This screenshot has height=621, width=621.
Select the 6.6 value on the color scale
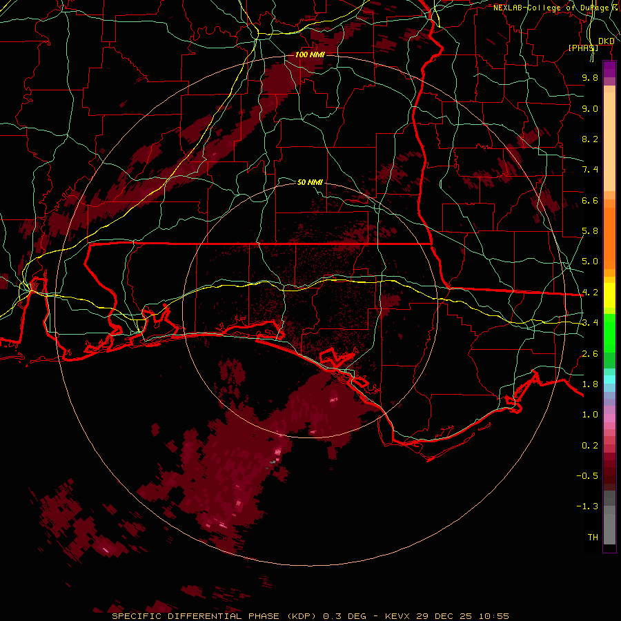[590, 200]
